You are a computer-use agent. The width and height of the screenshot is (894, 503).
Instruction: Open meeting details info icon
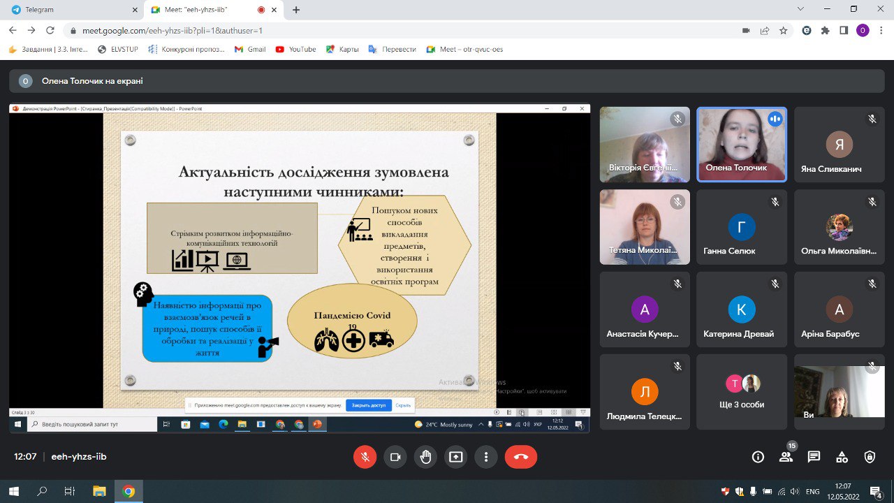pos(758,457)
